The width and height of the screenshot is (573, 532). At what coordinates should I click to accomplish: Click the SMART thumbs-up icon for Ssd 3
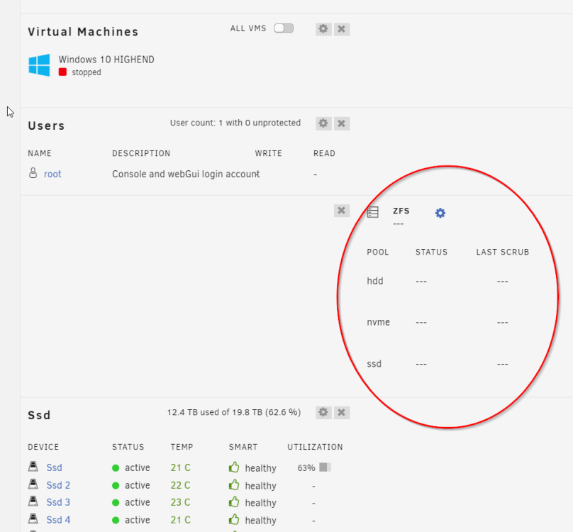click(234, 501)
